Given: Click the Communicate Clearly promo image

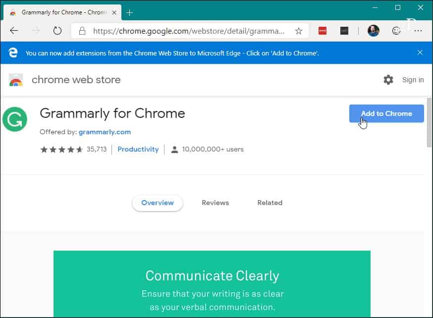Looking at the screenshot, I should 212,284.
